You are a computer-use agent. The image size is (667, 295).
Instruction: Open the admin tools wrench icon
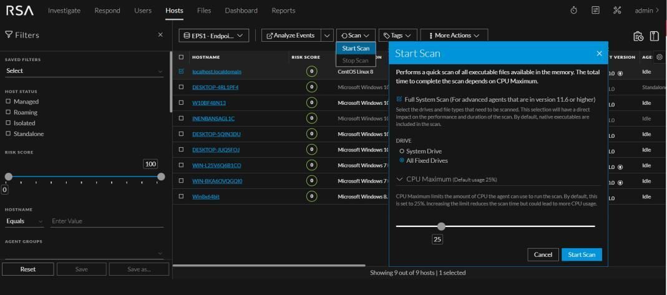617,10
